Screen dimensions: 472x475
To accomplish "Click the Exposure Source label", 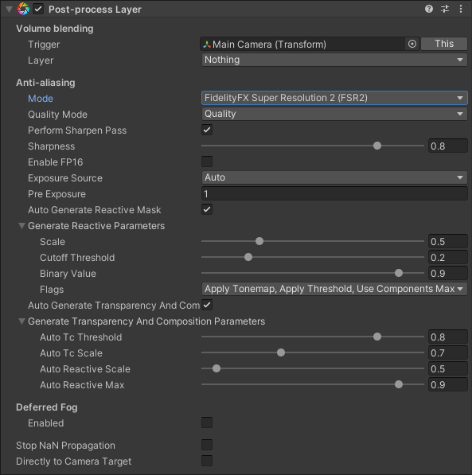I will click(x=65, y=178).
